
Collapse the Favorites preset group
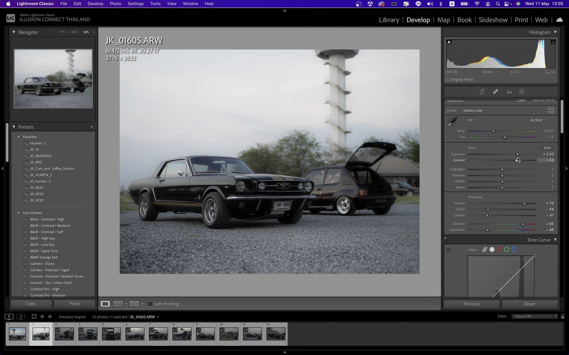(x=18, y=137)
